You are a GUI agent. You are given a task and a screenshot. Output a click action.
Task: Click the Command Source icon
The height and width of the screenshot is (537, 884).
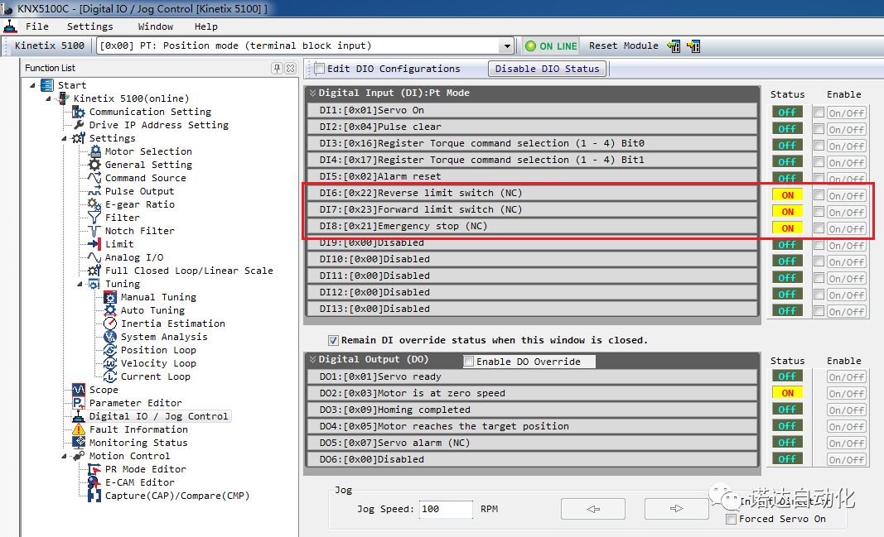(x=94, y=177)
